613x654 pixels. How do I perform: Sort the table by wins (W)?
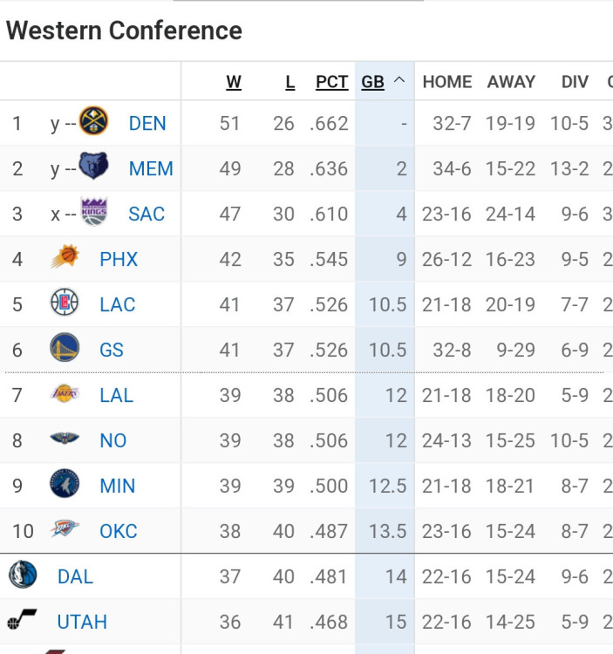(x=234, y=82)
